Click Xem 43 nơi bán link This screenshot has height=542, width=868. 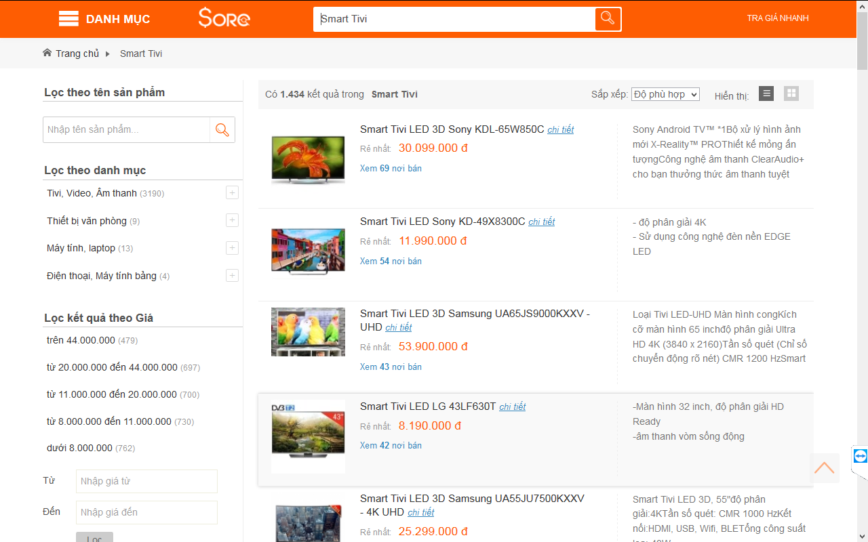pos(391,367)
